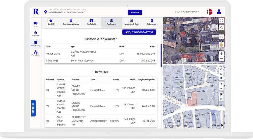The height and width of the screenshot is (139, 253).
Task: Go to Portefølje in the sidebar
Action: click(36, 53)
